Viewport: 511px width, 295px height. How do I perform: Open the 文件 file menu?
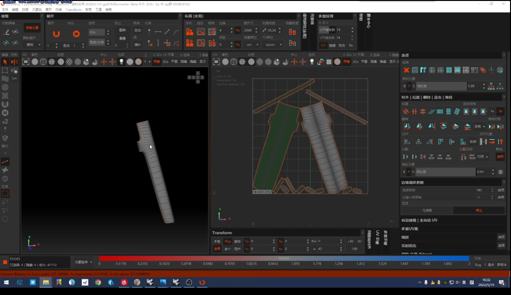tap(5, 10)
